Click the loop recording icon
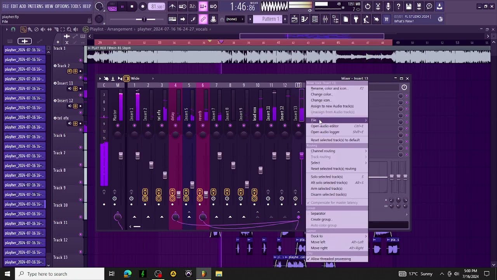Screen dimensions: 497x280 click(x=213, y=6)
